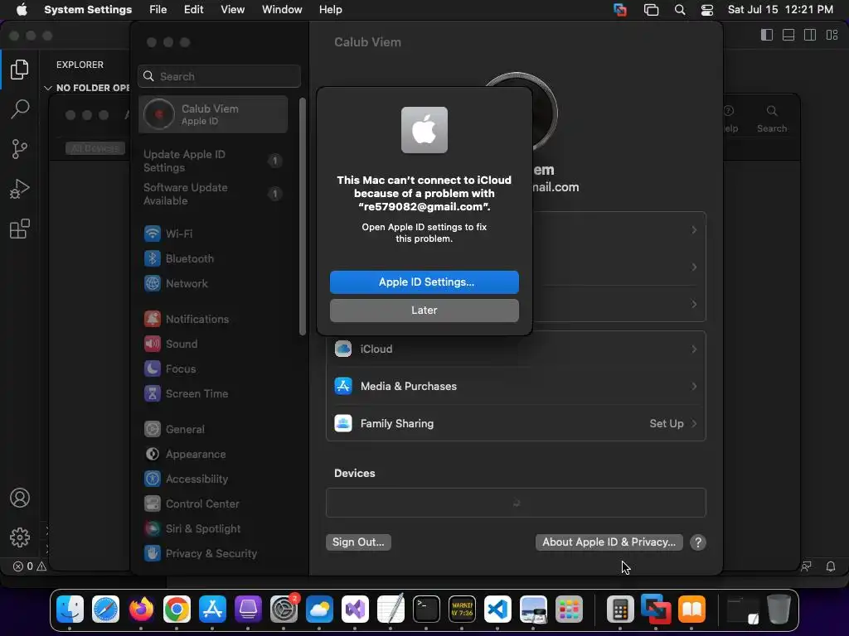Open the Apple menu

[22, 10]
